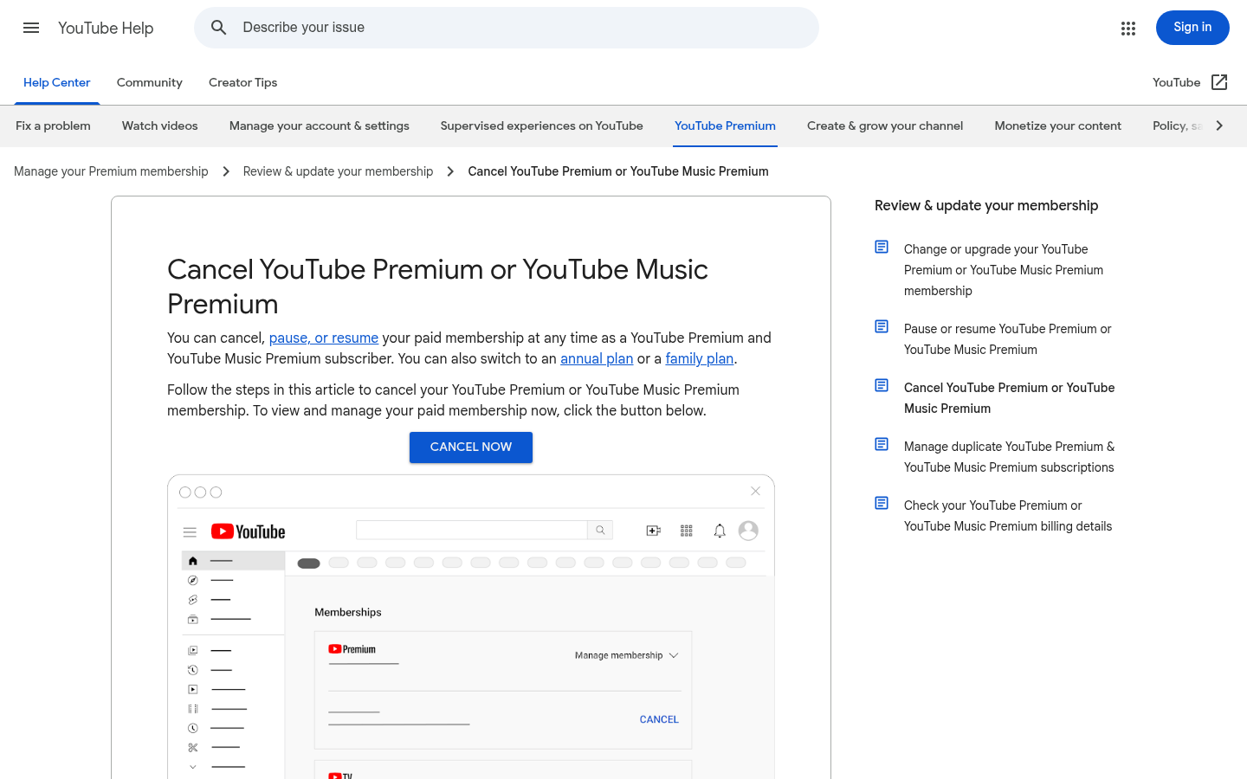Click the Sign in button
The height and width of the screenshot is (779, 1247).
1192,28
